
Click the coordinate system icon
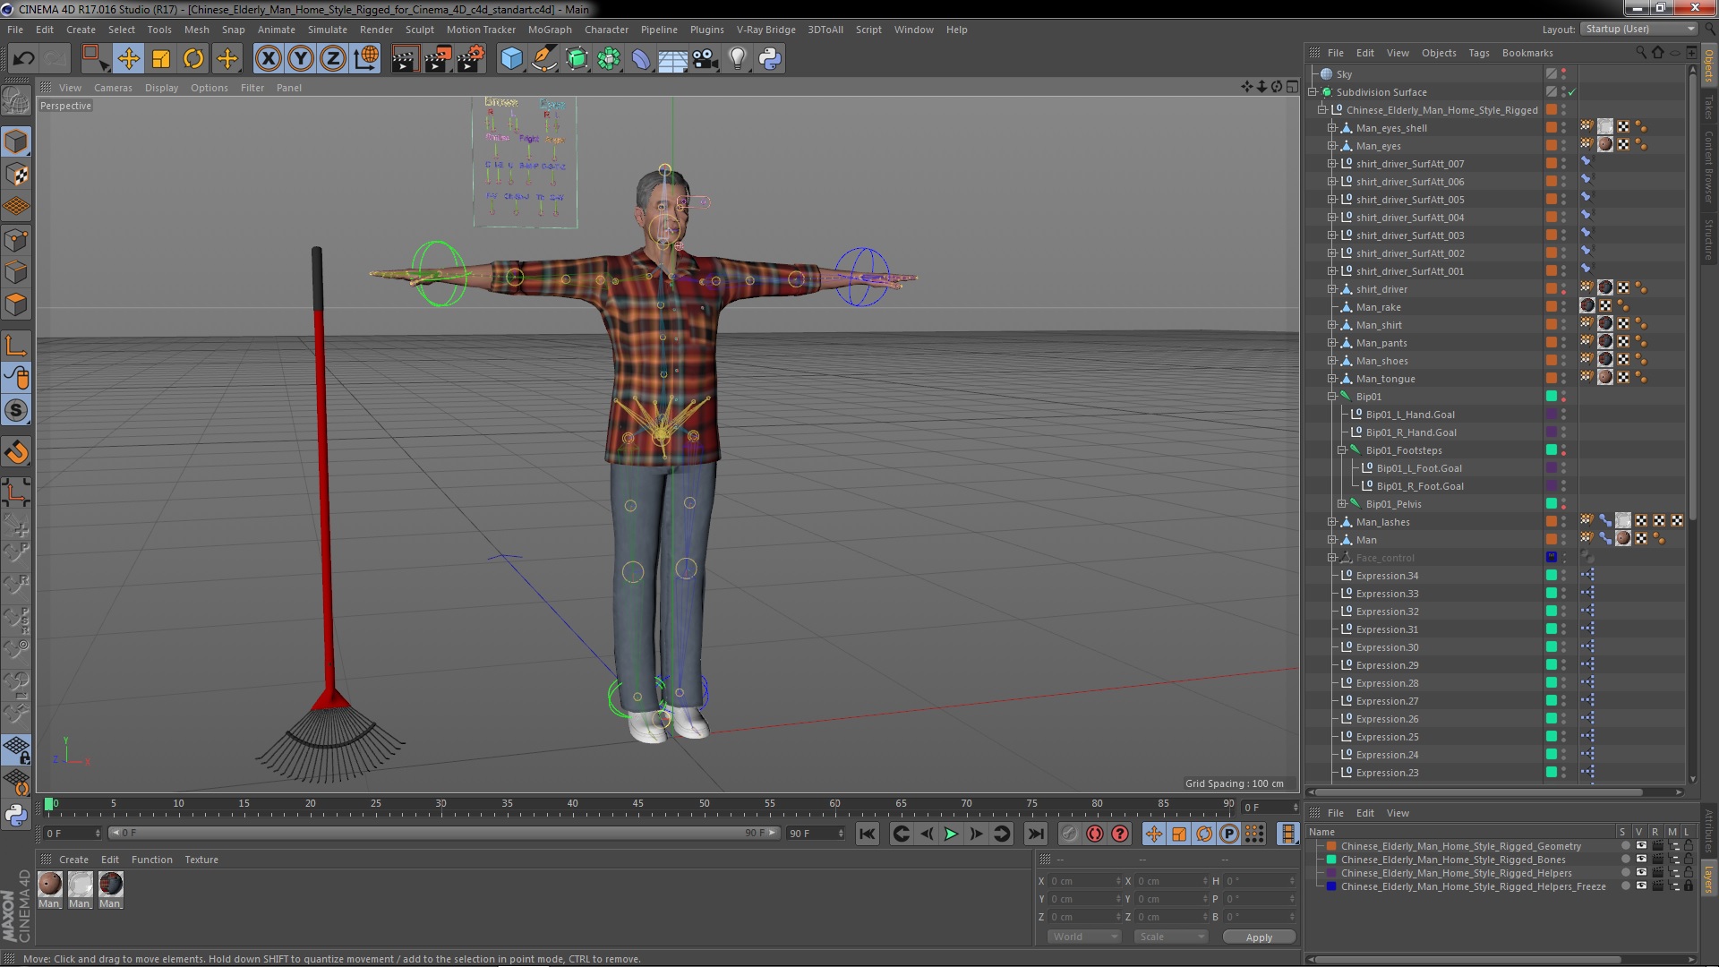pos(366,59)
